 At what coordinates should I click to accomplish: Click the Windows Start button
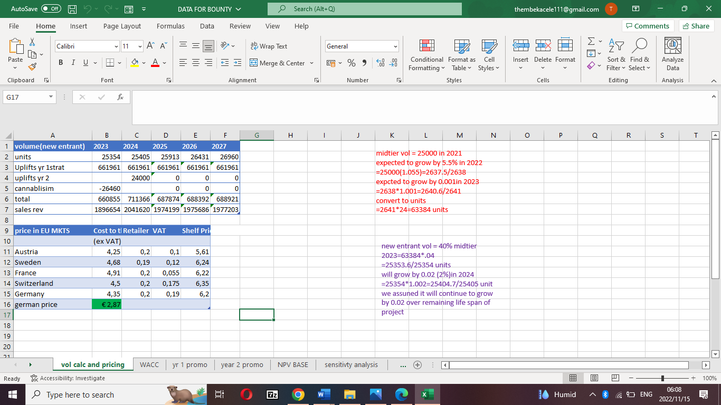click(12, 394)
